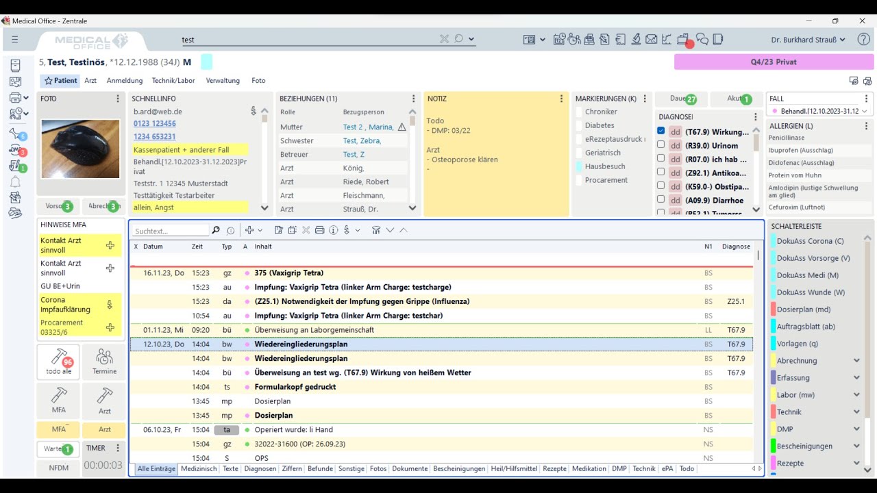877x493 pixels.
Task: Expand the Abrechnung section in Schalterleiste
Action: (x=856, y=361)
